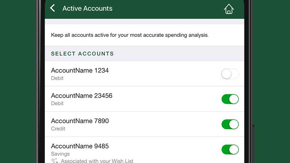Screen dimensions: 290x163
Task: Go back using the left chevron arrow
Action: coord(52,8)
